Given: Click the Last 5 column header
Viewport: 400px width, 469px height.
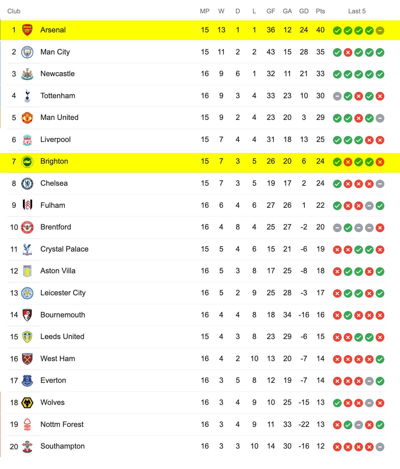Looking at the screenshot, I should [x=357, y=11].
